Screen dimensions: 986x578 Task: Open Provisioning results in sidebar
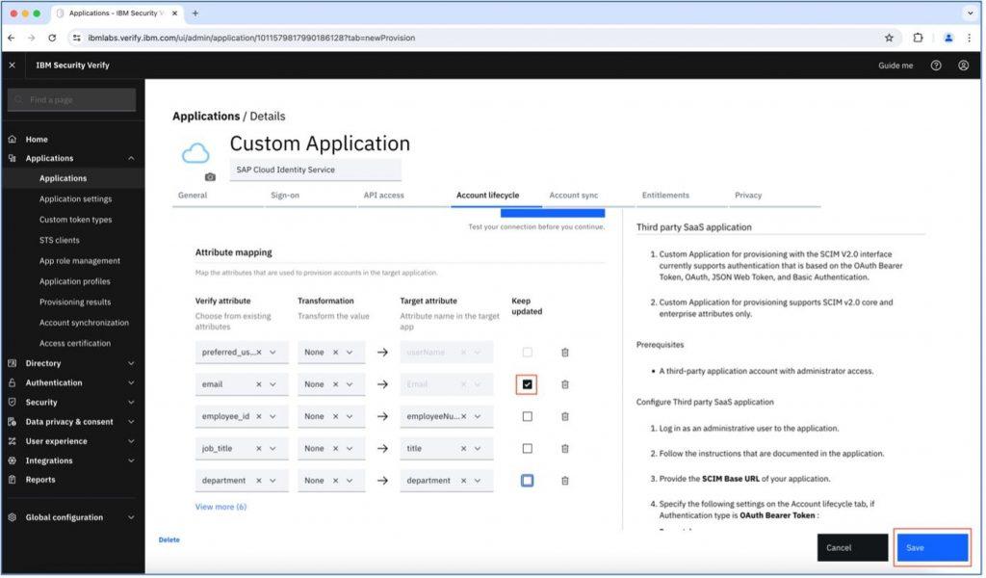(x=75, y=303)
